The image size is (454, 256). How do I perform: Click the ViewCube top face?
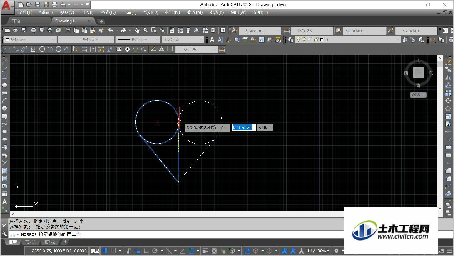tap(418, 73)
